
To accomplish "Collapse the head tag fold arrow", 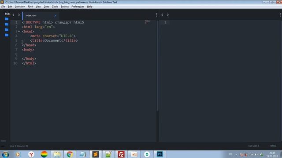I will pyautogui.click(x=19, y=31).
